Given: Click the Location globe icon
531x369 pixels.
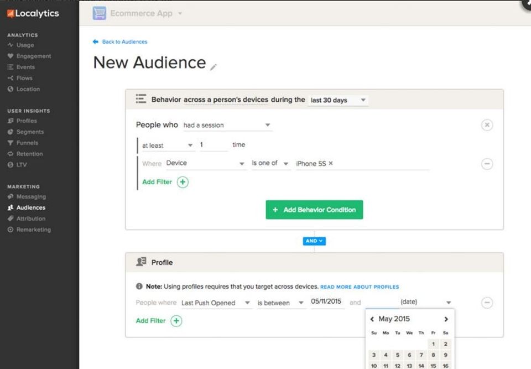Looking at the screenshot, I should pyautogui.click(x=11, y=89).
